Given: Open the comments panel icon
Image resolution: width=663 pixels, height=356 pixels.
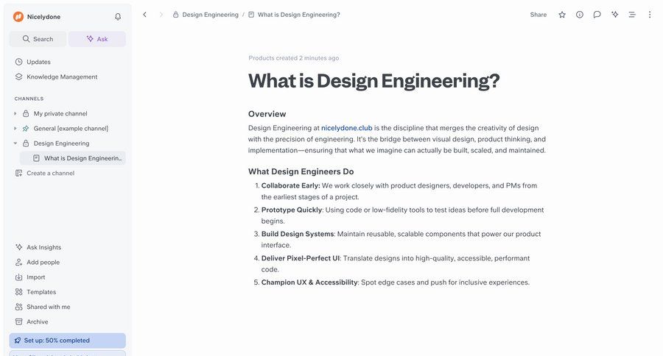Looking at the screenshot, I should tap(597, 15).
